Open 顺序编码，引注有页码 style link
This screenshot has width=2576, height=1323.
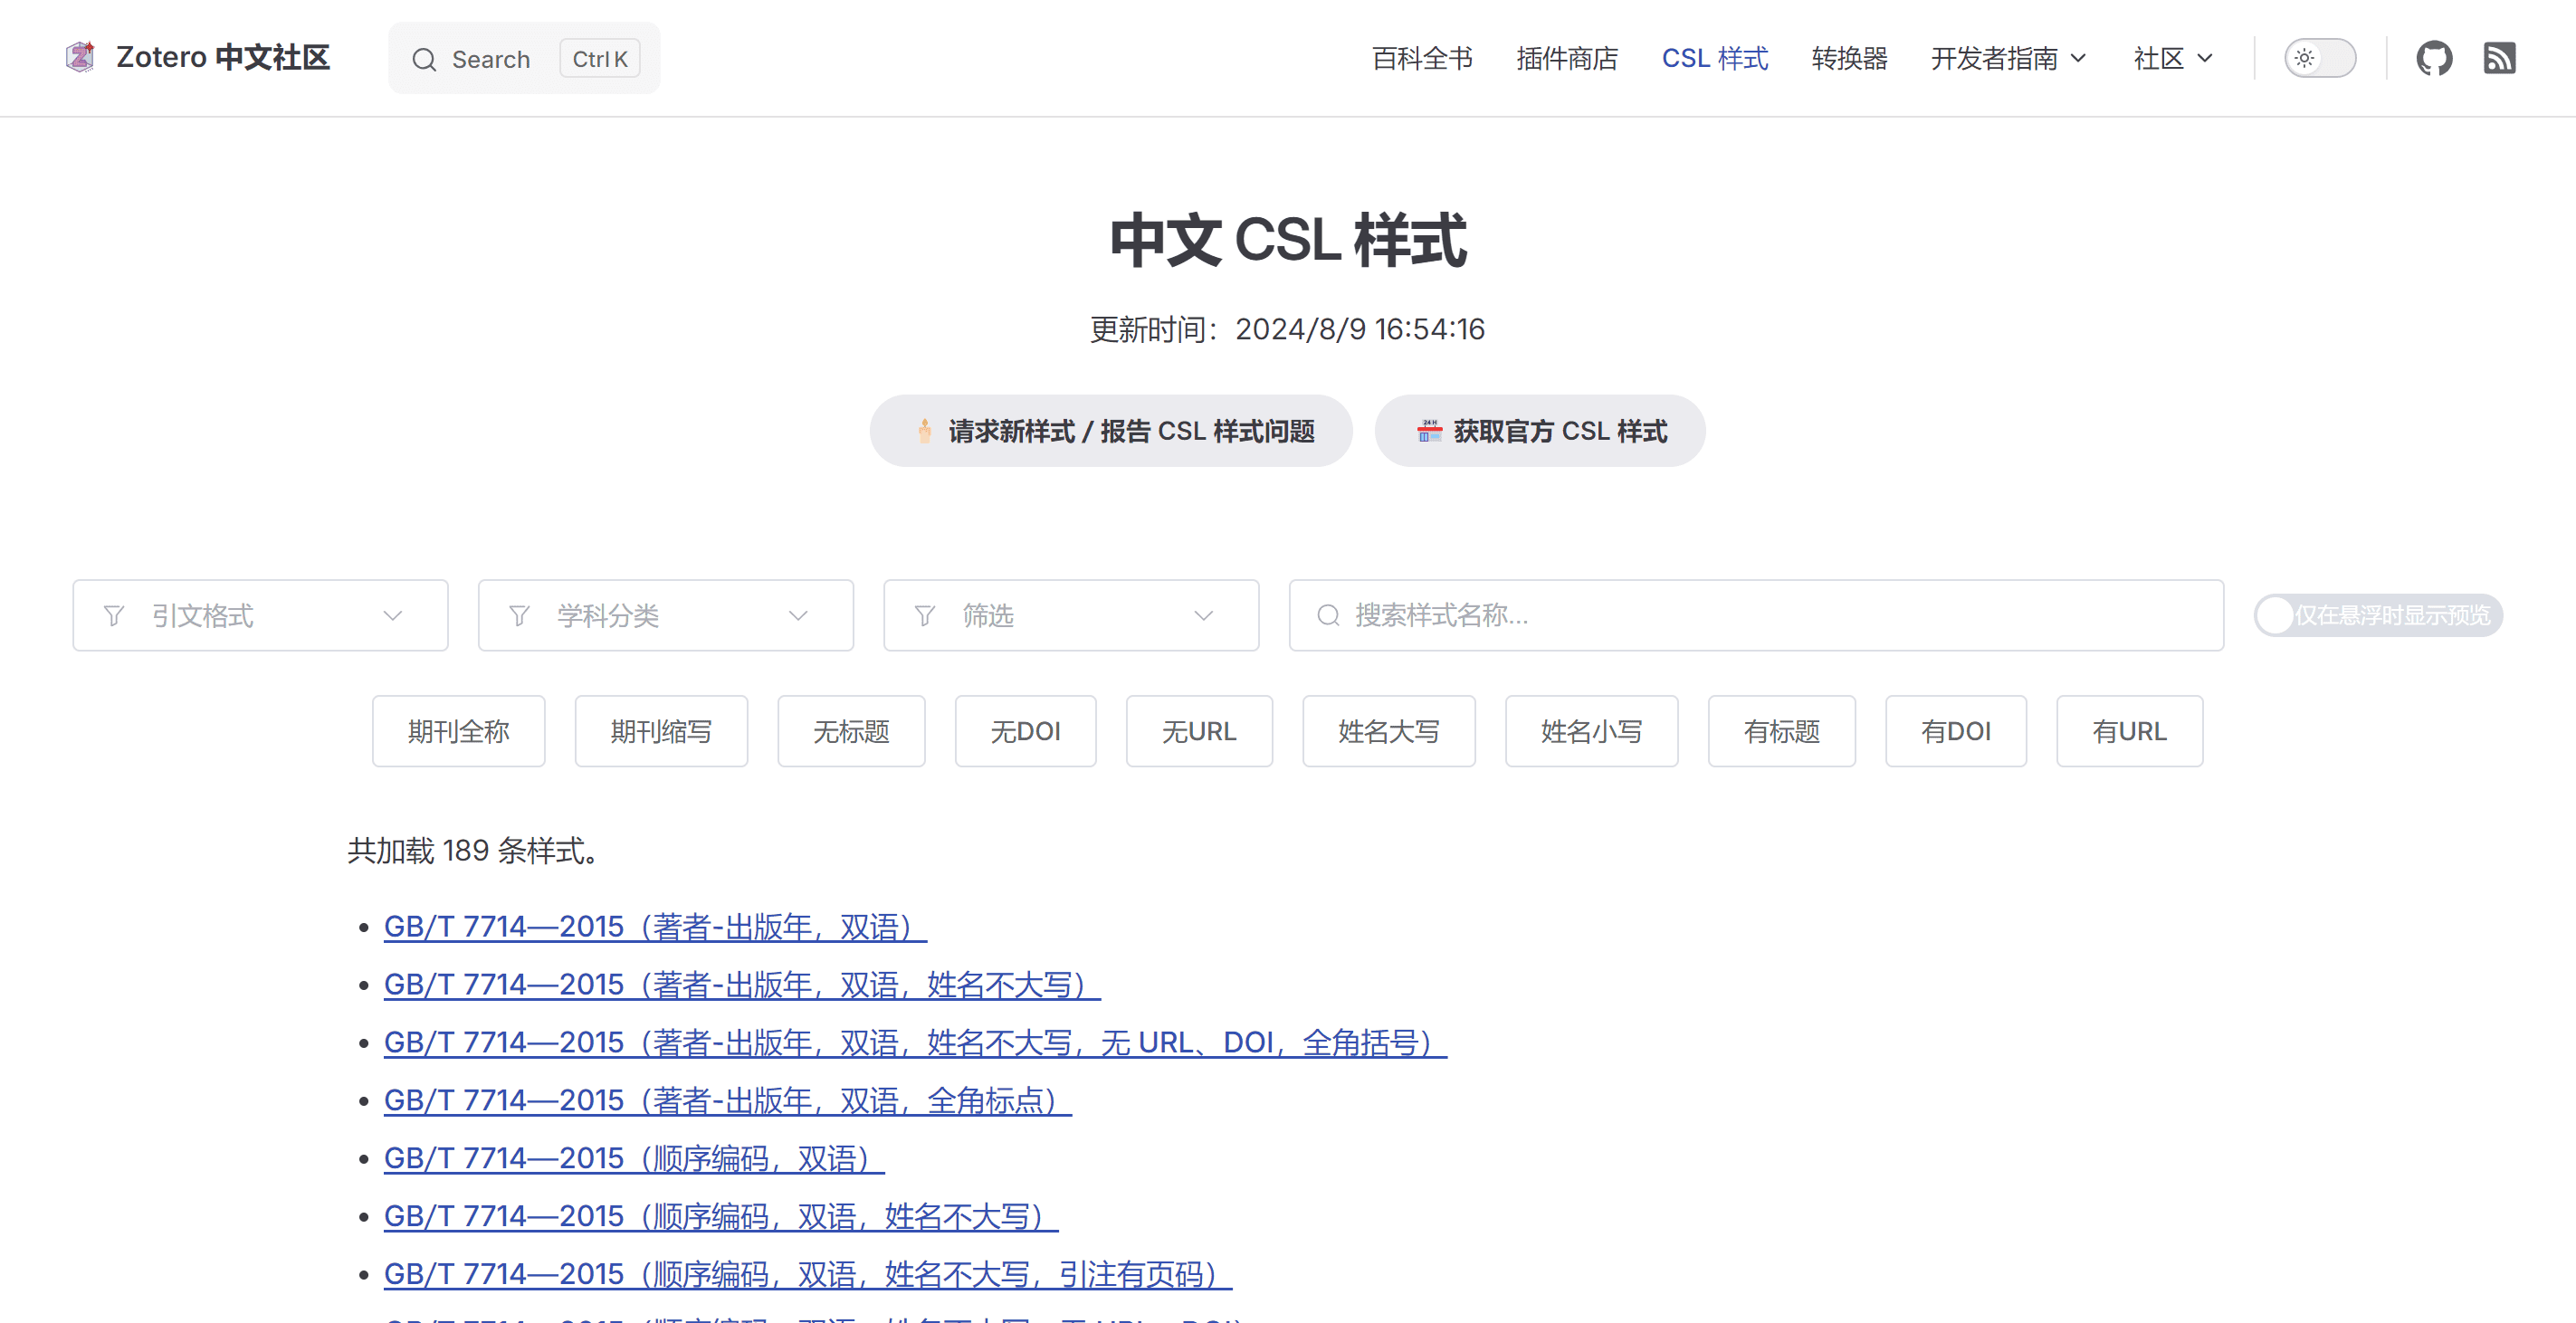point(808,1275)
